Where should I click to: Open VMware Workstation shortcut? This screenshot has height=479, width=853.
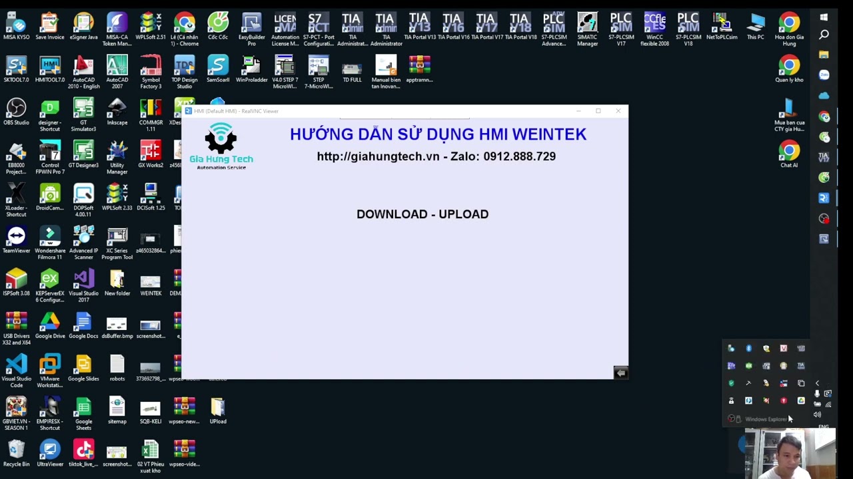coord(50,371)
